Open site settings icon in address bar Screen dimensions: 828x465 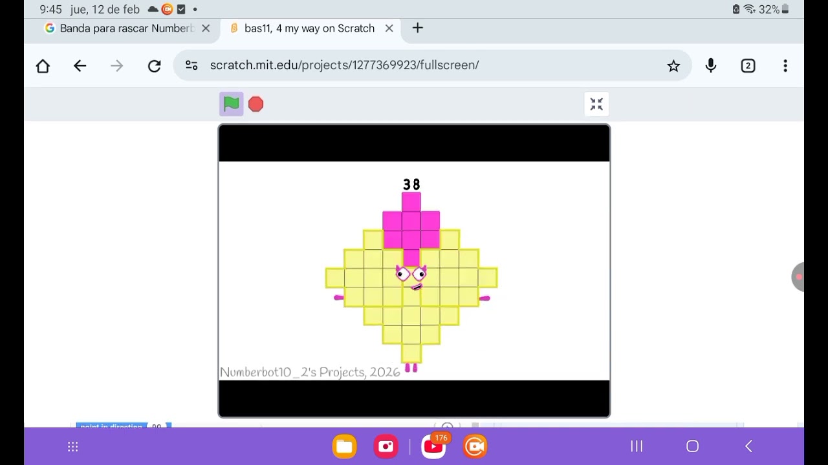click(x=191, y=65)
